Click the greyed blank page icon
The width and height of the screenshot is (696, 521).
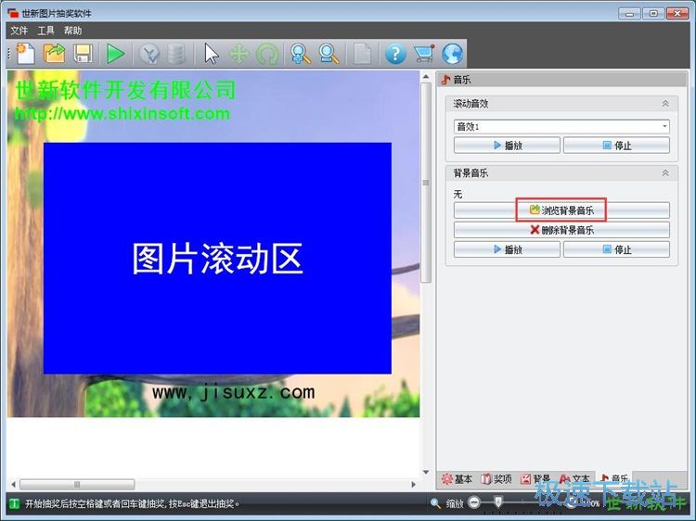pyautogui.click(x=362, y=54)
